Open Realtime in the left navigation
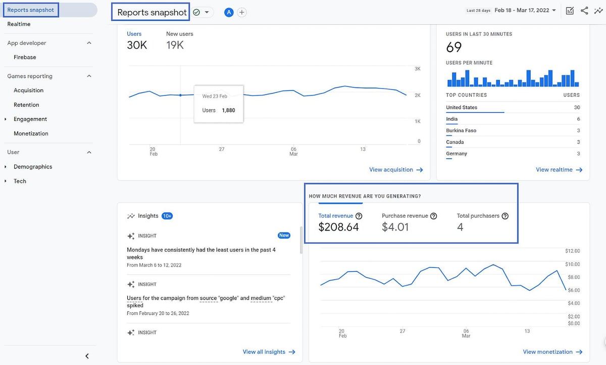 click(x=19, y=24)
